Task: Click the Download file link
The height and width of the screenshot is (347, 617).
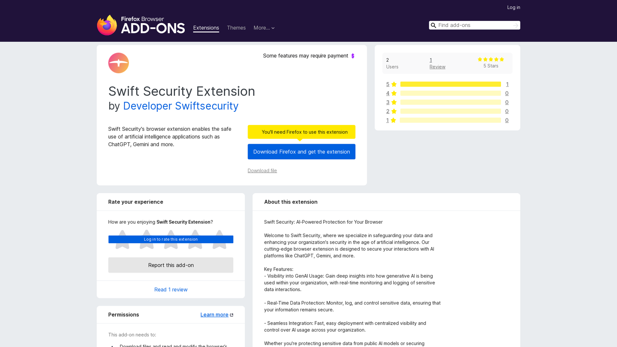Action: coord(262,170)
